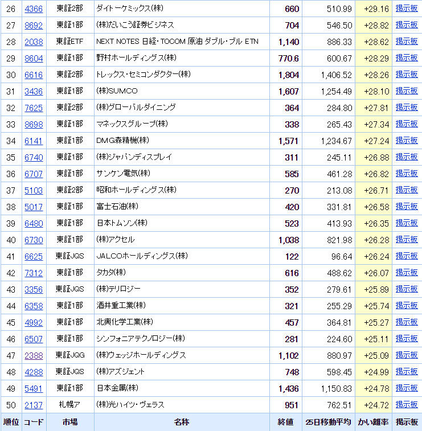The width and height of the screenshot is (422, 431).
Task: Open 掲示板 link for 日本金属 row
Action: pos(407,388)
